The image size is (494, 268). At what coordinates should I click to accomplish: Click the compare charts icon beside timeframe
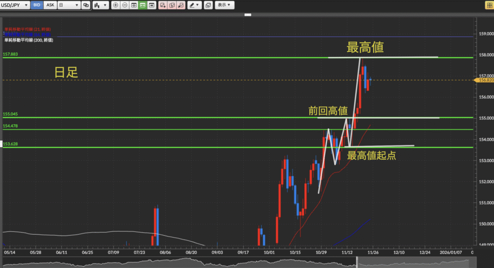point(86,5)
